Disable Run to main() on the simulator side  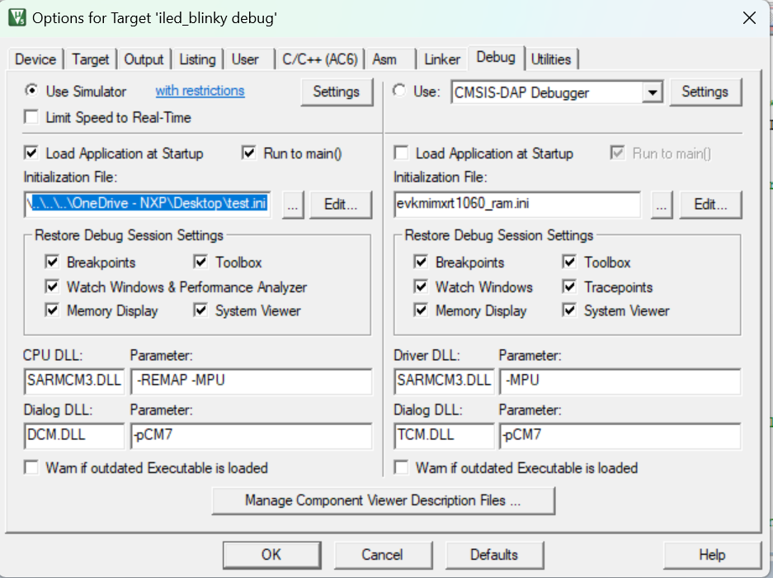point(249,154)
